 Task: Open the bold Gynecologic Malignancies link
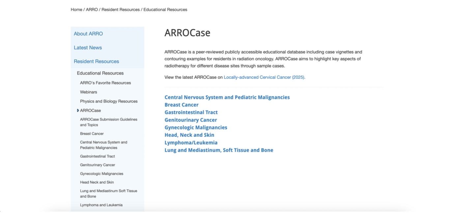[x=196, y=128]
